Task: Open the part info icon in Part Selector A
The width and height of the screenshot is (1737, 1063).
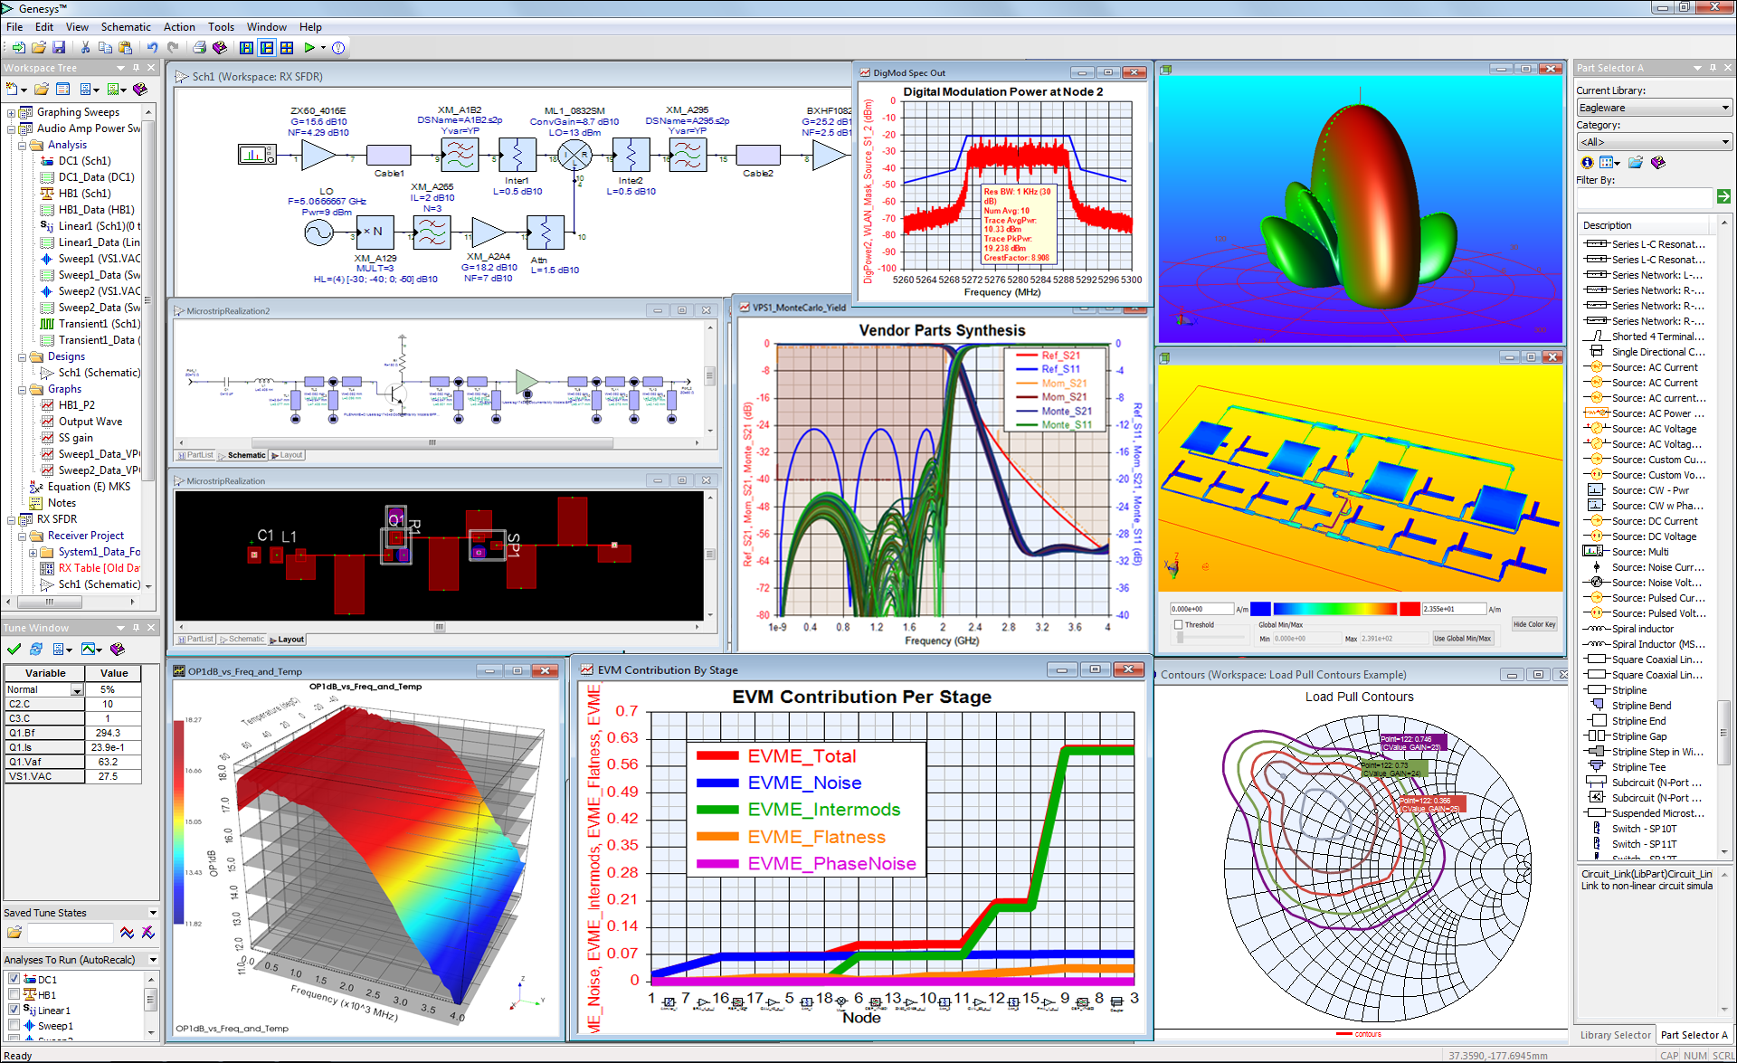Action: (1587, 163)
